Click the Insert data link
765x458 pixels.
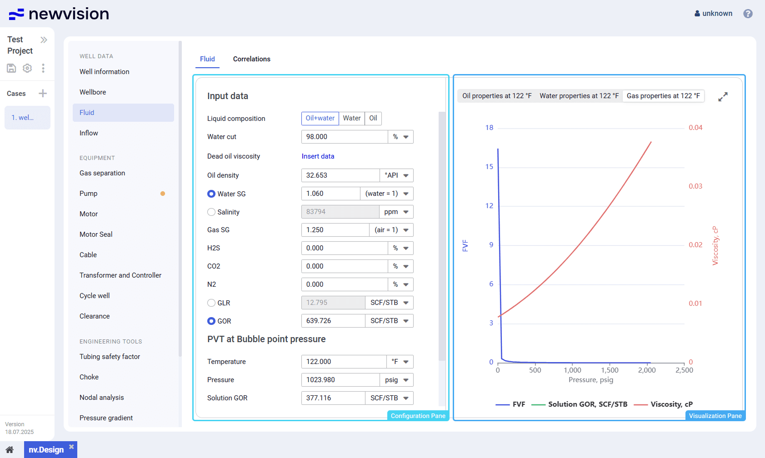318,156
